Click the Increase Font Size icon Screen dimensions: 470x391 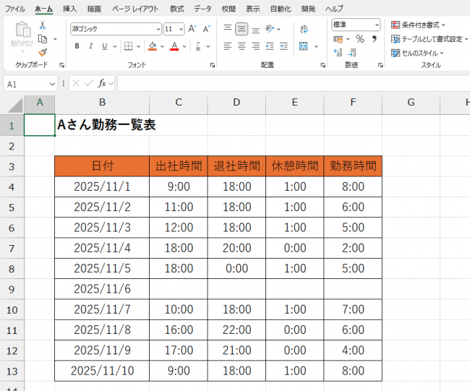point(192,29)
